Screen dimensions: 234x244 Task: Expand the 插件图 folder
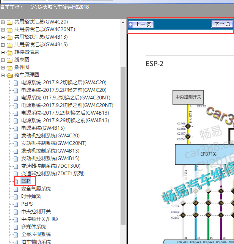click(3, 68)
